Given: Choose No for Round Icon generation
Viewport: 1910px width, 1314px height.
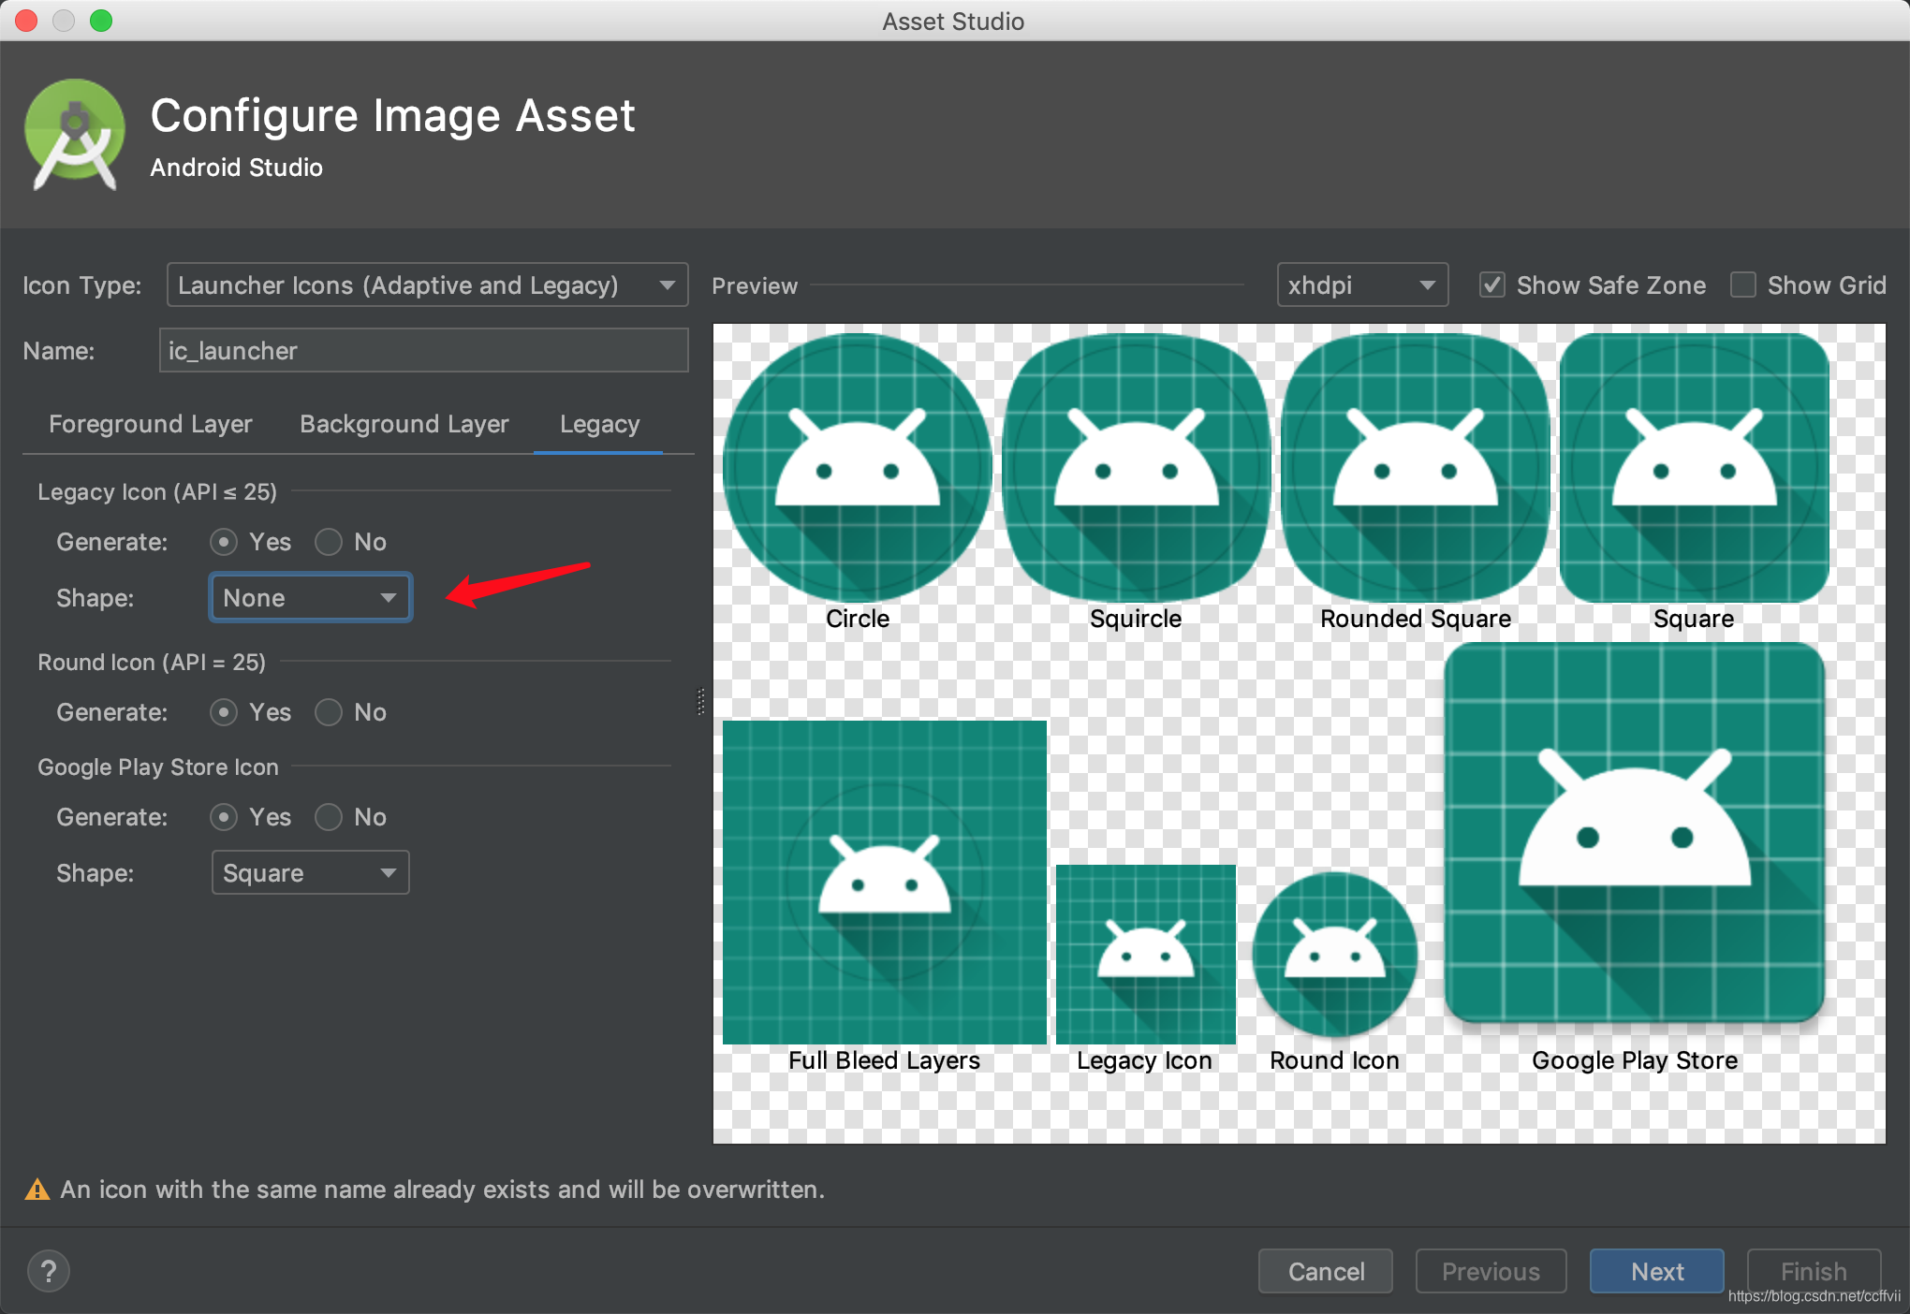Looking at the screenshot, I should click(329, 712).
